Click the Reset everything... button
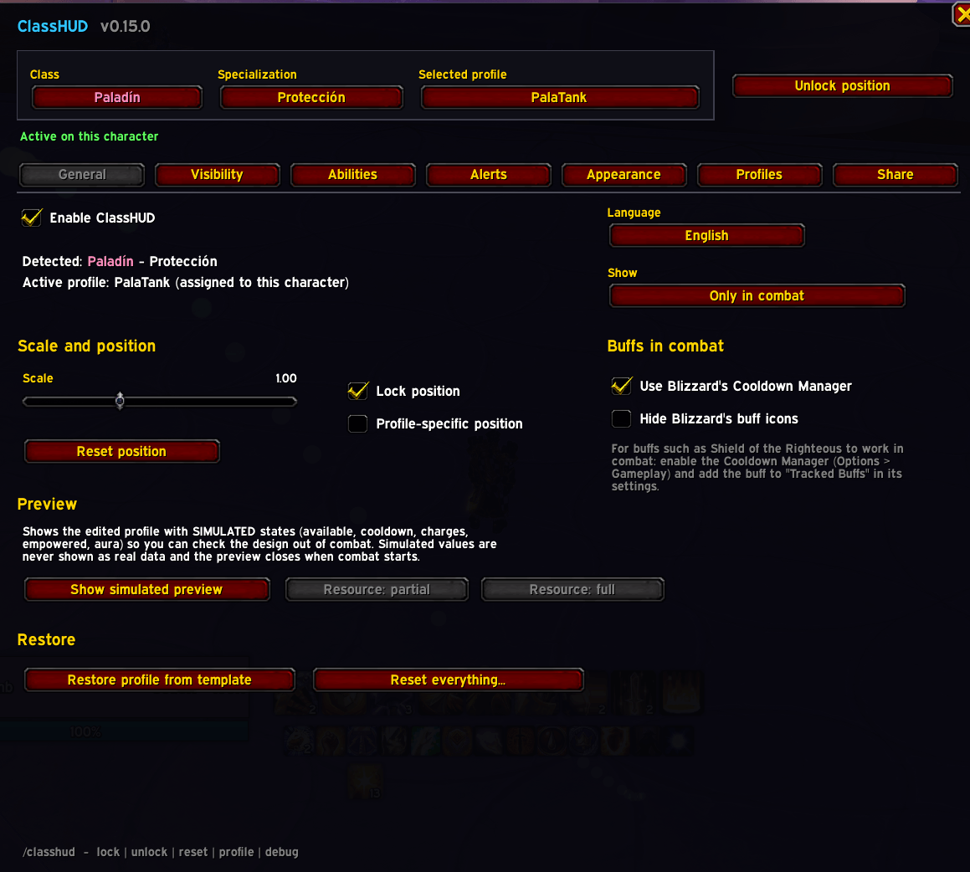The height and width of the screenshot is (872, 970). [448, 680]
